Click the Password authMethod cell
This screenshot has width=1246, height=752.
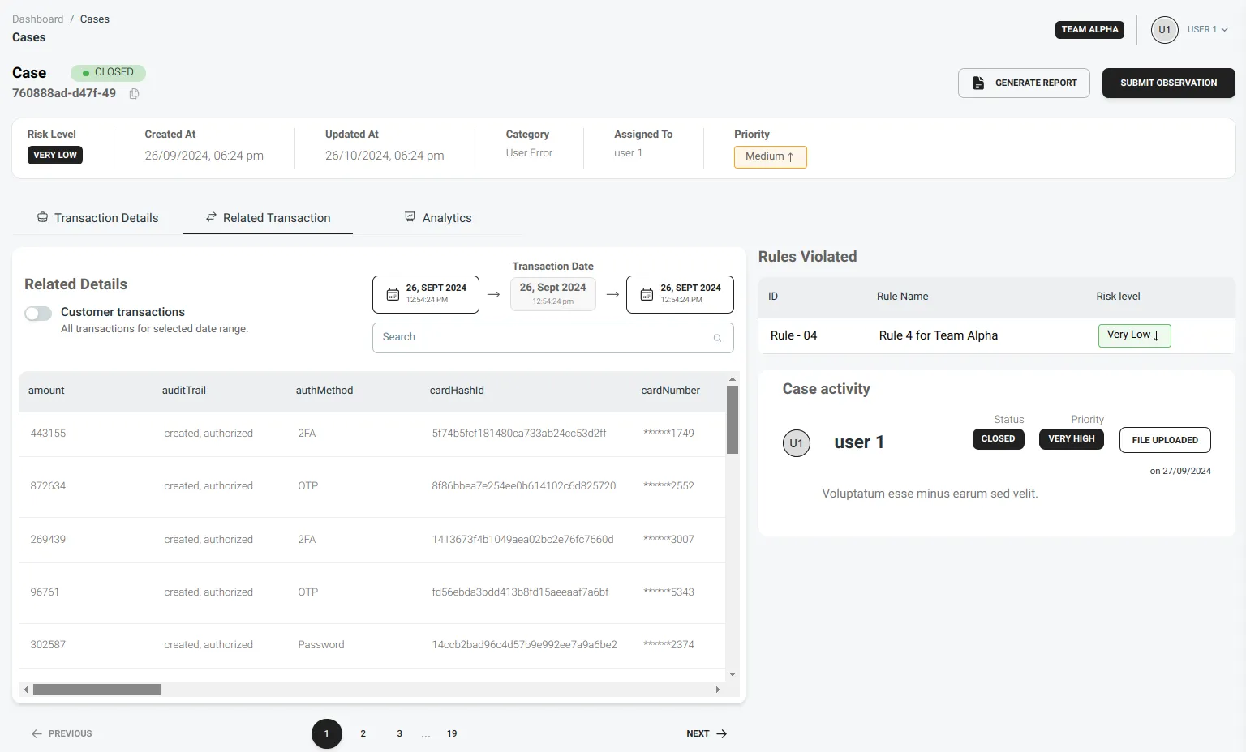[321, 645]
